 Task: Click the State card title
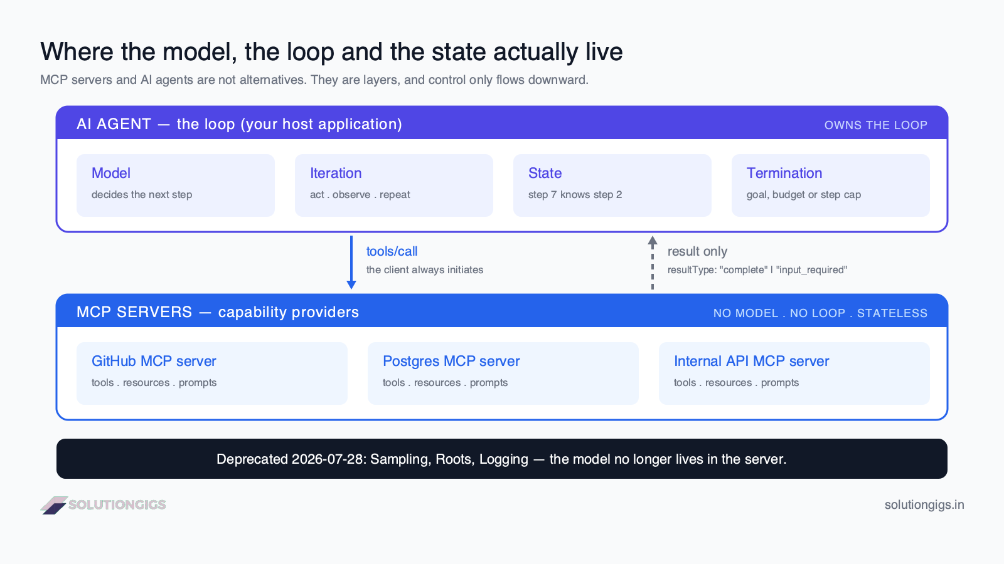click(545, 173)
